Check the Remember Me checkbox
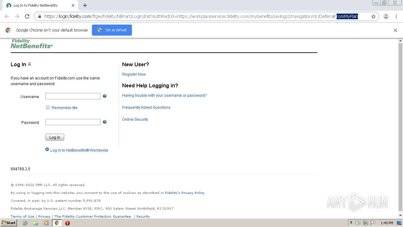The width and height of the screenshot is (403, 227). tap(48, 107)
